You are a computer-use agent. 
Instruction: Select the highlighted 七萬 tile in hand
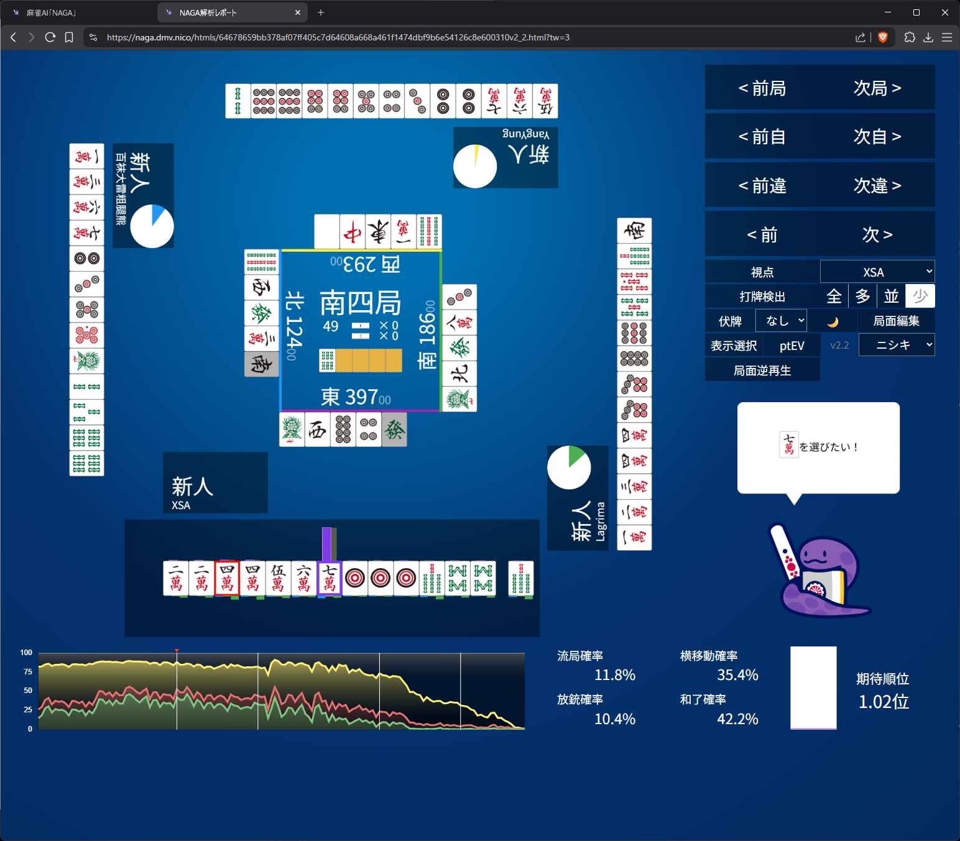pos(330,578)
